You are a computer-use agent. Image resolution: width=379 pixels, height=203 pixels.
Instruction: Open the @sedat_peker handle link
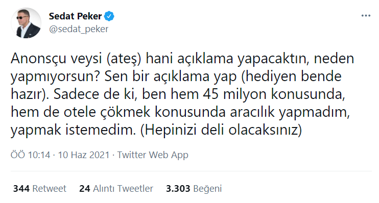79,29
